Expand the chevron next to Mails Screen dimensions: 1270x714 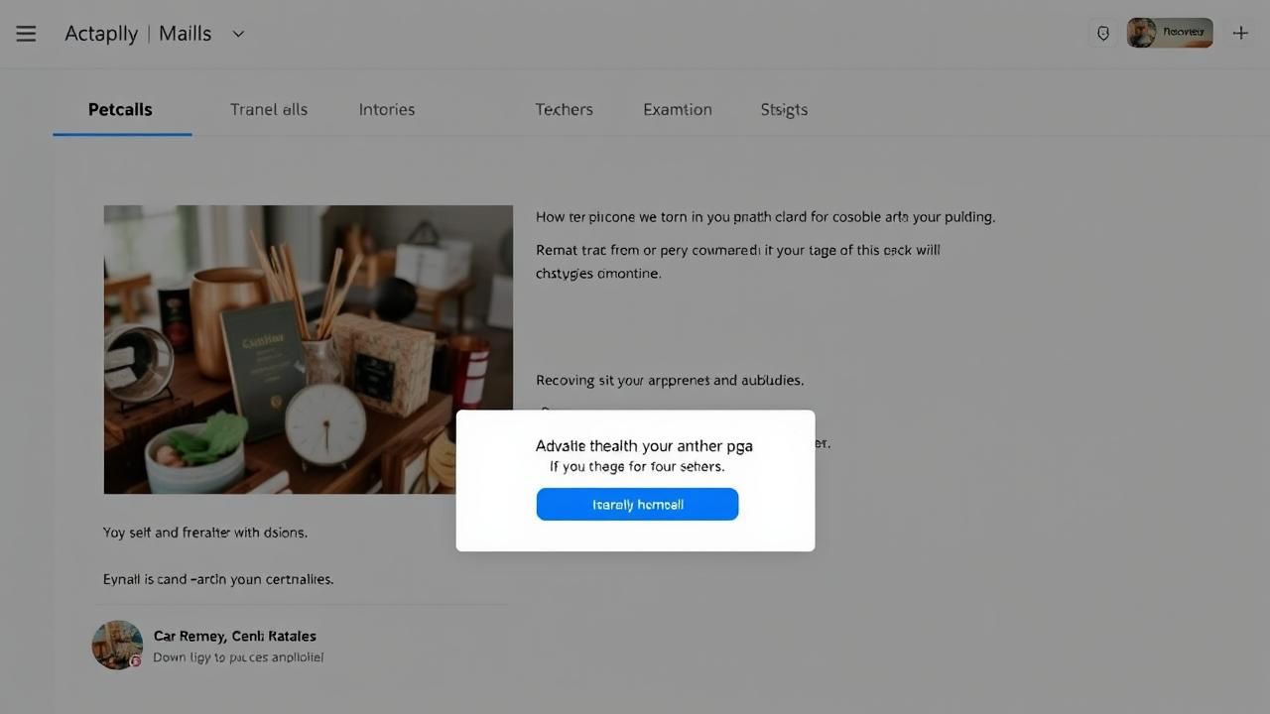coord(238,34)
